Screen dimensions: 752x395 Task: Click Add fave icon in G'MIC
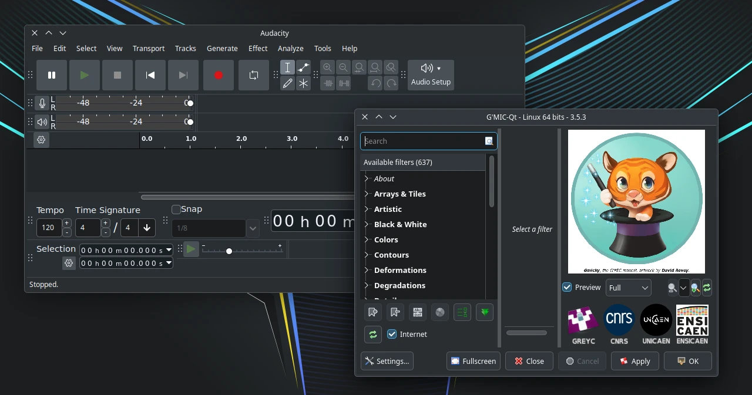pos(372,312)
